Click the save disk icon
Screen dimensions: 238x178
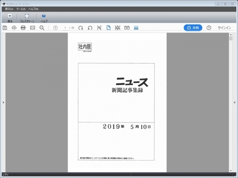[x=5, y=28]
